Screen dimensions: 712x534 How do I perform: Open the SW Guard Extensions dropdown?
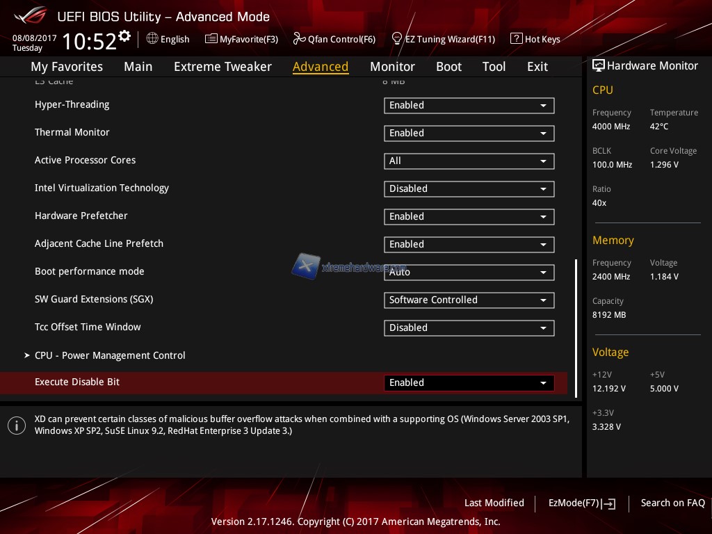pos(469,300)
